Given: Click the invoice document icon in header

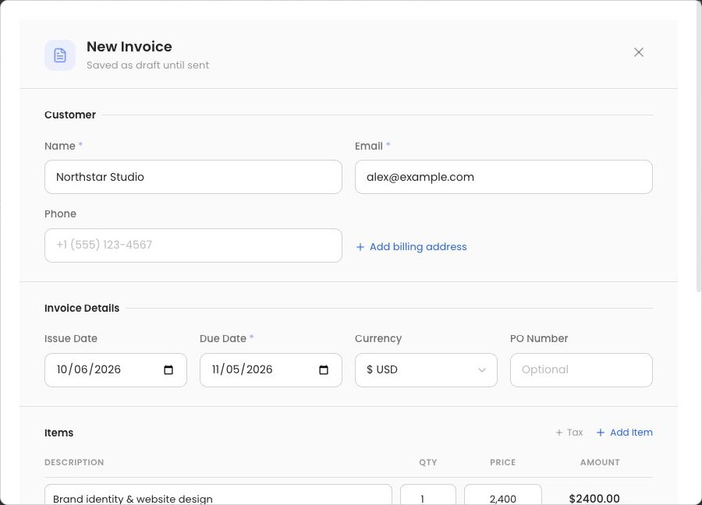Looking at the screenshot, I should point(60,55).
